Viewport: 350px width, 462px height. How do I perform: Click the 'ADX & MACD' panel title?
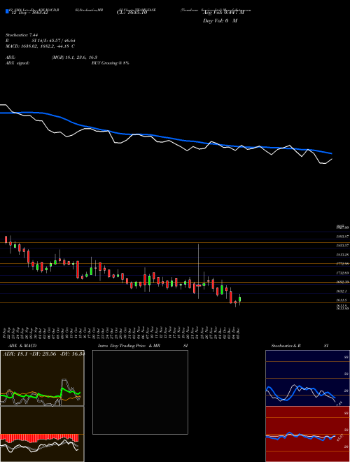[22, 346]
